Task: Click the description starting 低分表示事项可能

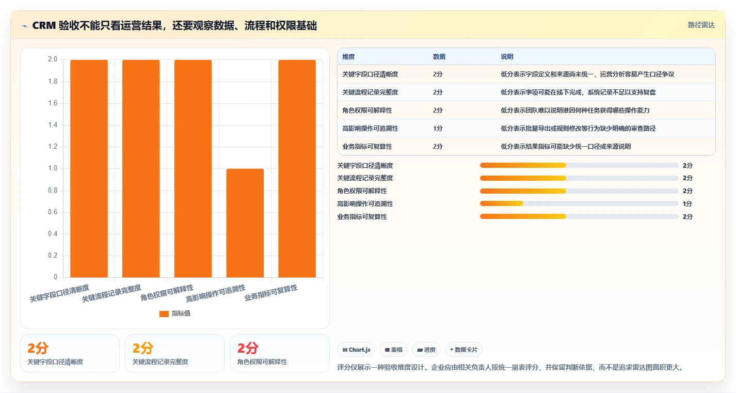Action: point(578,92)
